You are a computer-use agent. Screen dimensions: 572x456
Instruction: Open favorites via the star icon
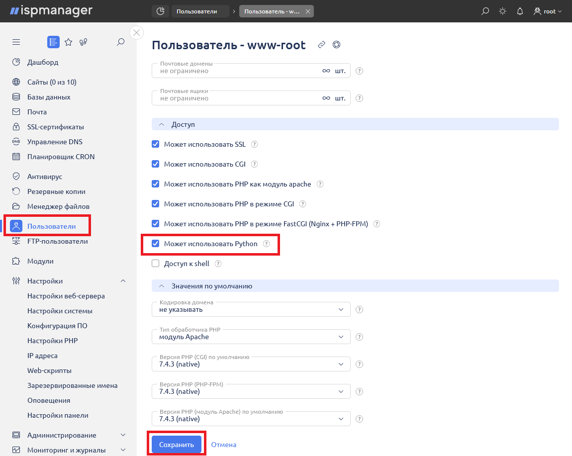pyautogui.click(x=68, y=42)
